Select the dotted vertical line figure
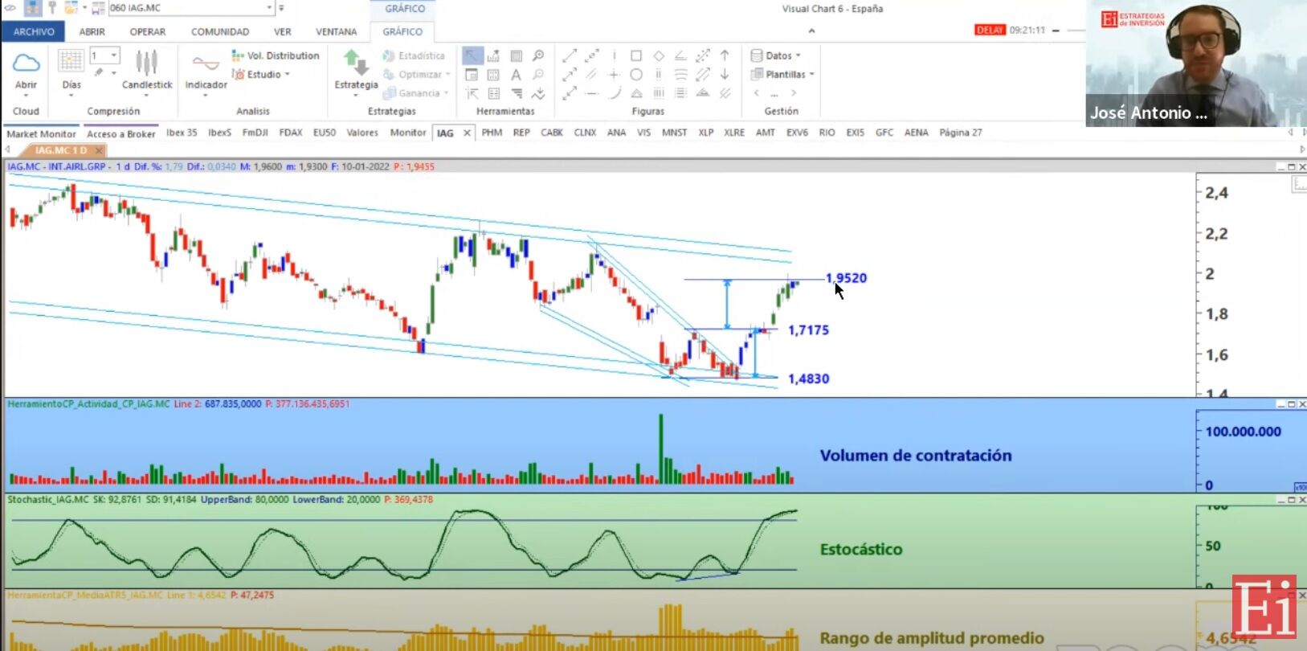 pyautogui.click(x=614, y=55)
